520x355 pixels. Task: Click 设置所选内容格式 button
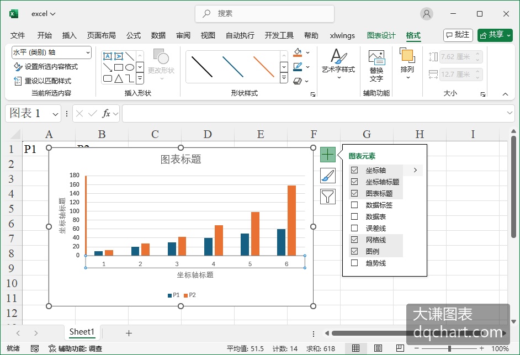(46, 67)
